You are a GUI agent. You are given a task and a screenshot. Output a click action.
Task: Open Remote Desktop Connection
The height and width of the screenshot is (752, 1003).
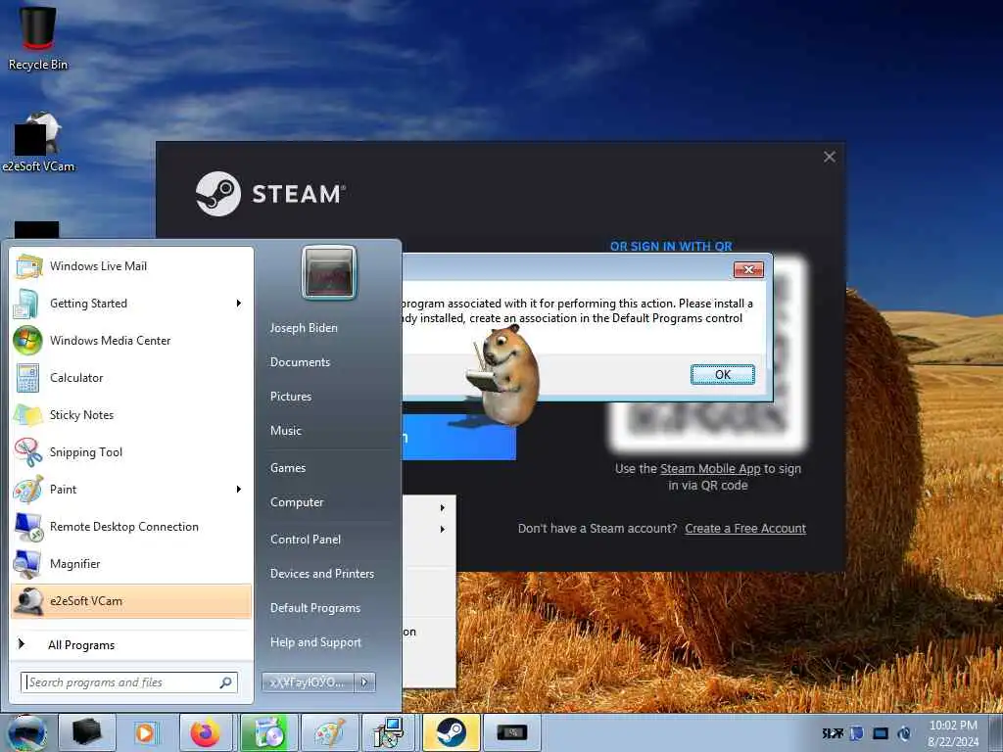click(131, 526)
